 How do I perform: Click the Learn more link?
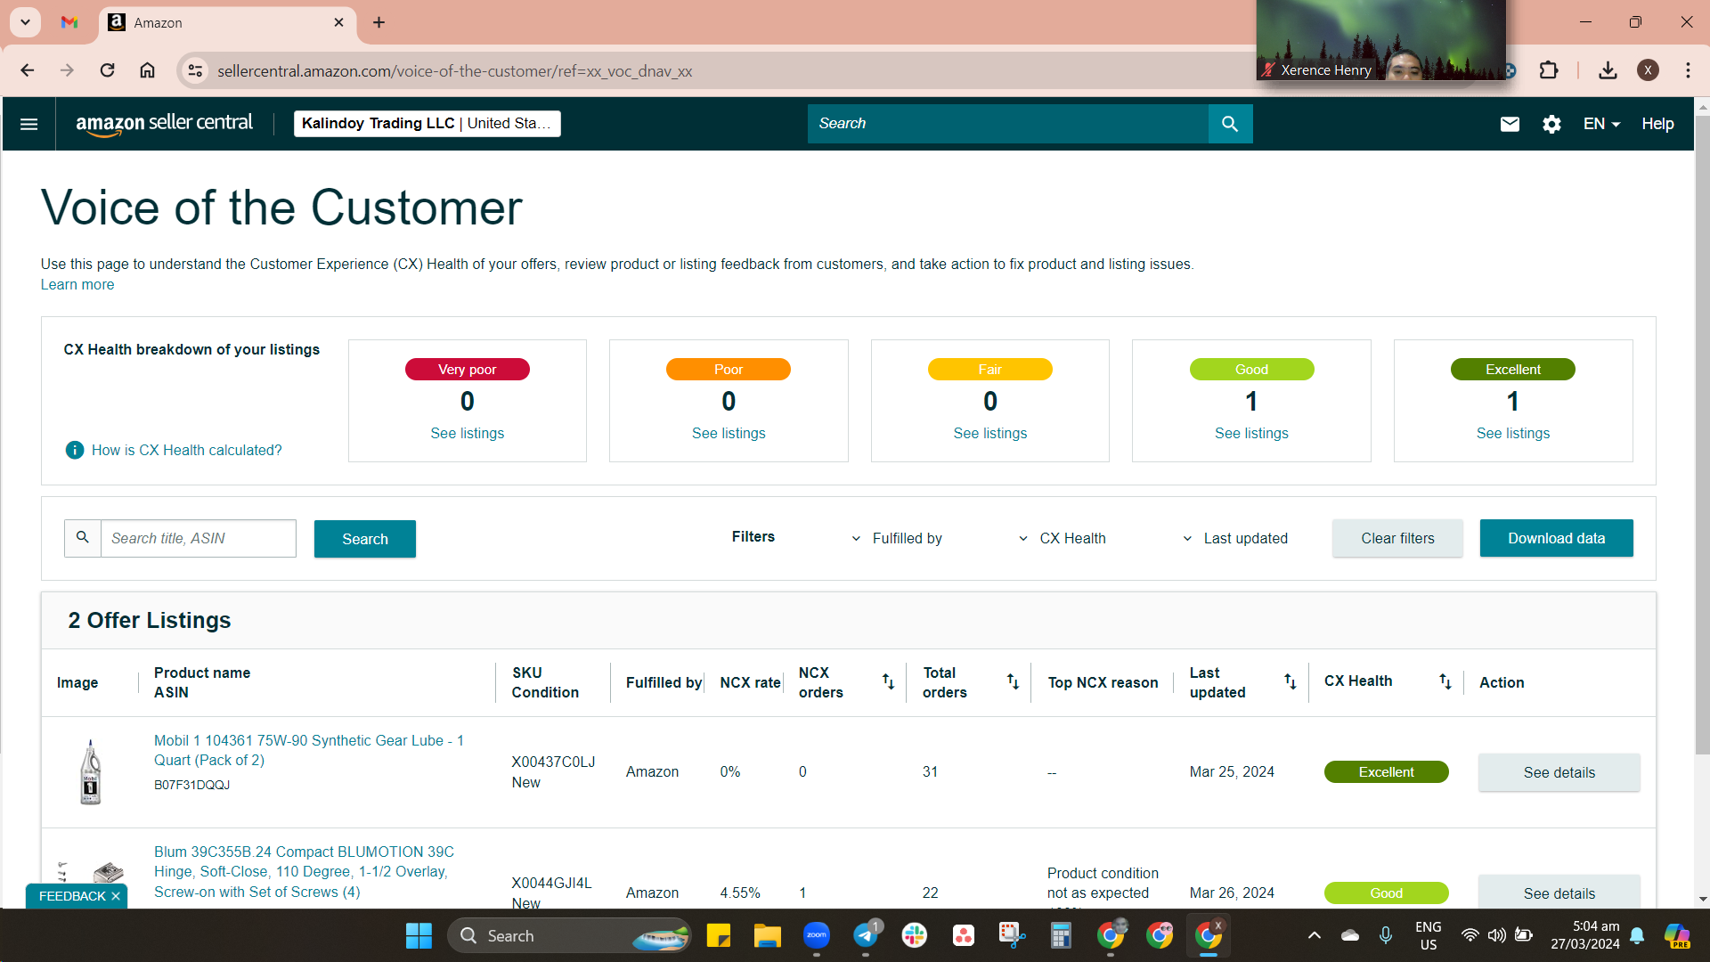[77, 285]
